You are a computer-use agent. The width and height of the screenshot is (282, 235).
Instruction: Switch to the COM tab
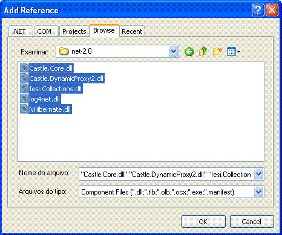(x=46, y=31)
